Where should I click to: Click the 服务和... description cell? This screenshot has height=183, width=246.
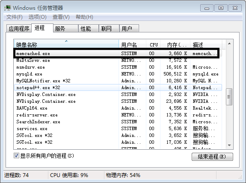204,128
